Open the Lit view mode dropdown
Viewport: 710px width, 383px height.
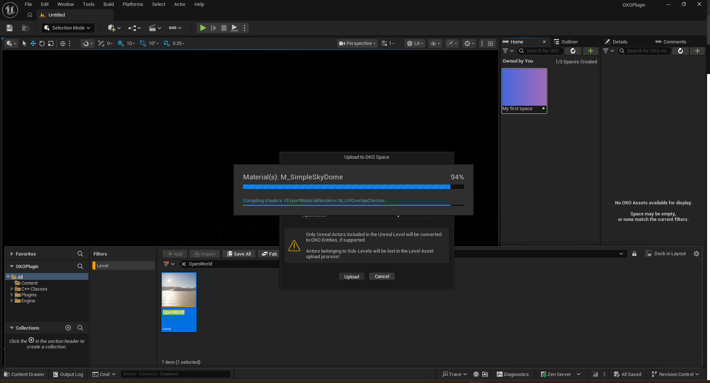pos(415,43)
